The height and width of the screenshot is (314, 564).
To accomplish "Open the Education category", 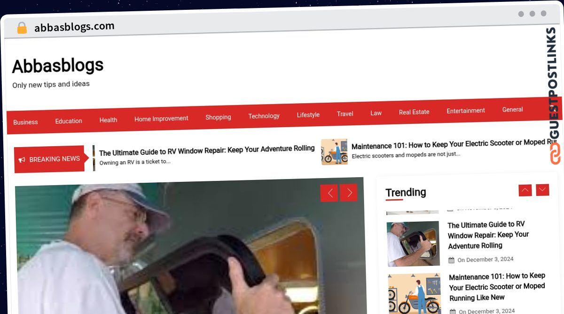I will point(69,121).
